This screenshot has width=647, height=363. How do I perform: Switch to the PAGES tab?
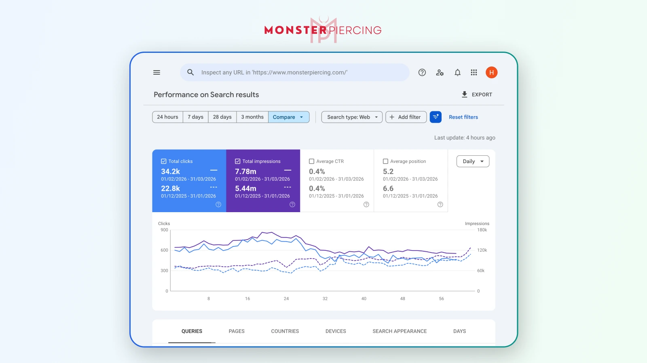click(x=237, y=331)
